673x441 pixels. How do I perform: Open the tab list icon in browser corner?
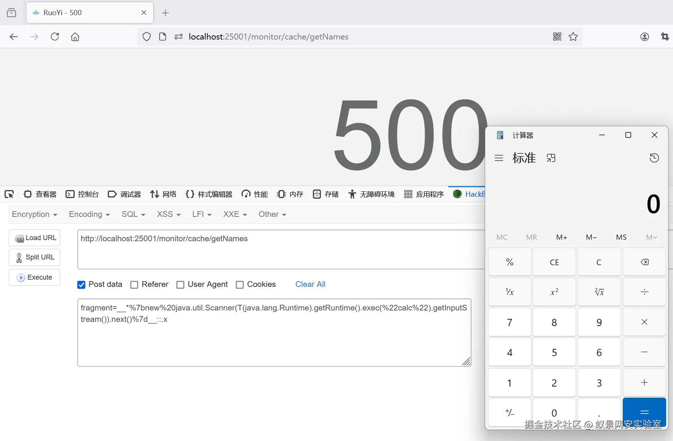click(x=11, y=13)
